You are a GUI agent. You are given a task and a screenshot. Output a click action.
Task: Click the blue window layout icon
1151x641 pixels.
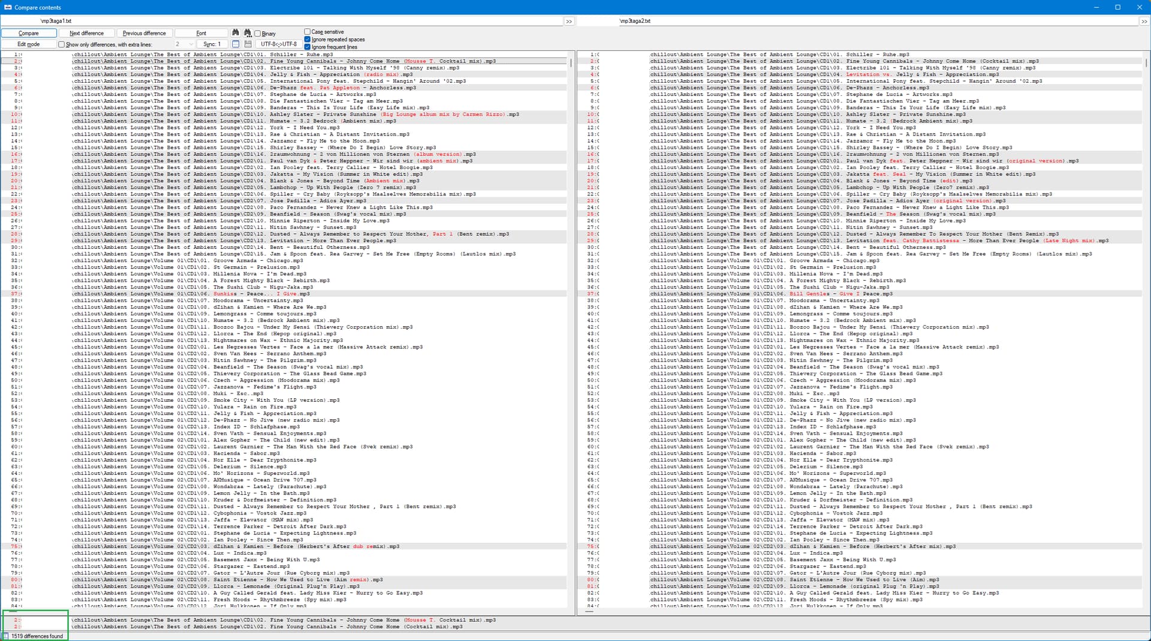tap(236, 44)
